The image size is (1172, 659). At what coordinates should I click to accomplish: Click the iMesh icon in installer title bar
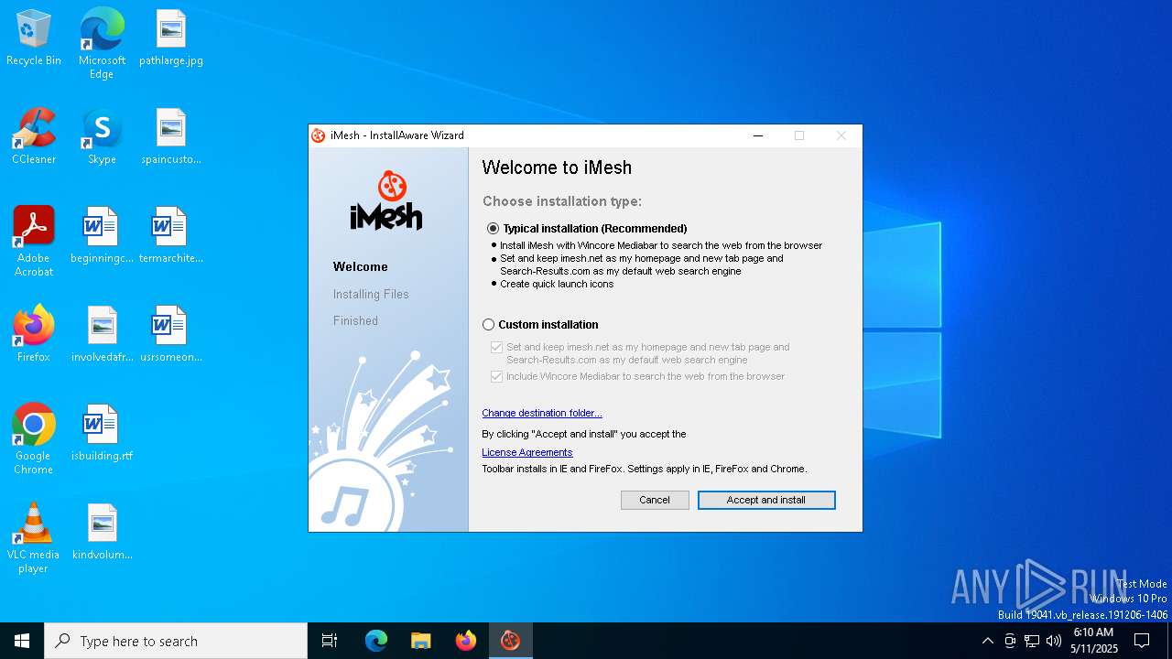[x=319, y=135]
